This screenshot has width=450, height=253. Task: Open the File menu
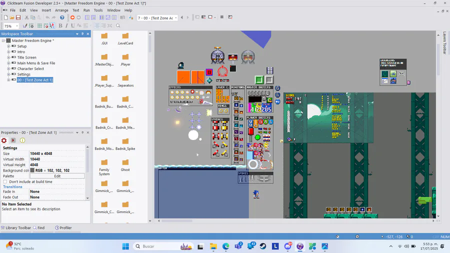point(12,10)
